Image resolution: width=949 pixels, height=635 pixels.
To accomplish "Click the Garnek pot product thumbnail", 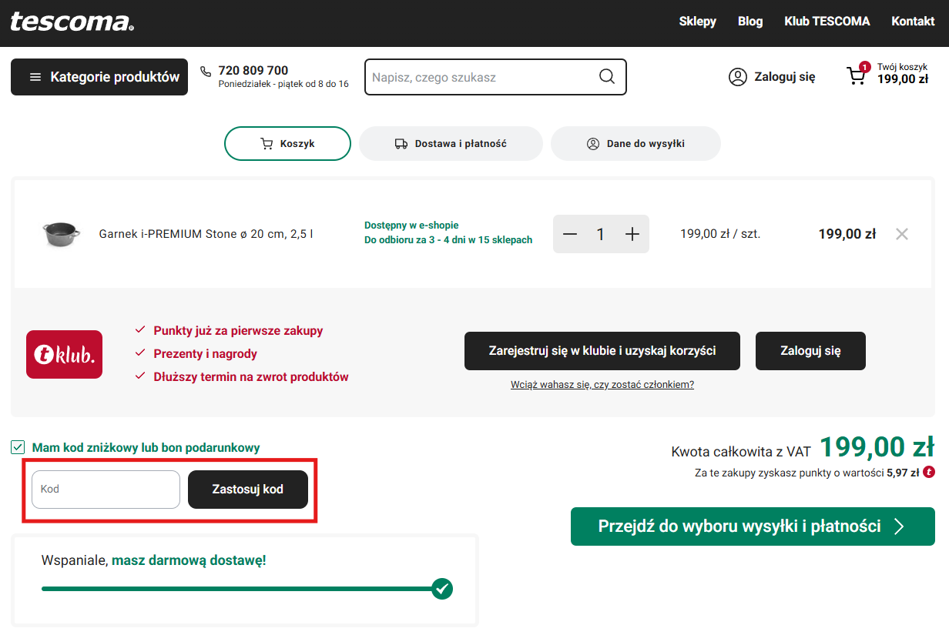I will tap(61, 232).
